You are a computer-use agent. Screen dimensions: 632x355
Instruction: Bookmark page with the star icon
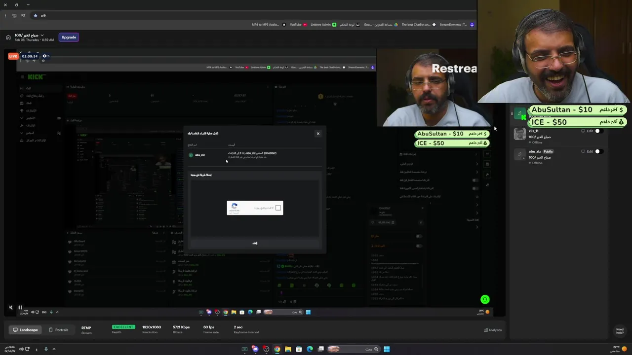coord(35,15)
